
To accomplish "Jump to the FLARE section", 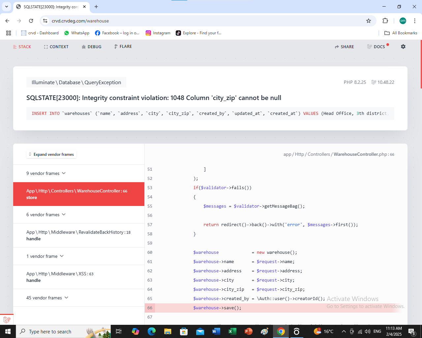I will 123,47.
